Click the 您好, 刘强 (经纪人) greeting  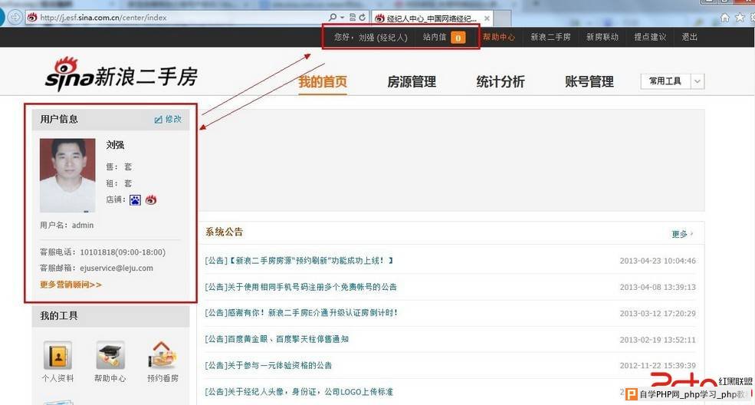pyautogui.click(x=371, y=37)
